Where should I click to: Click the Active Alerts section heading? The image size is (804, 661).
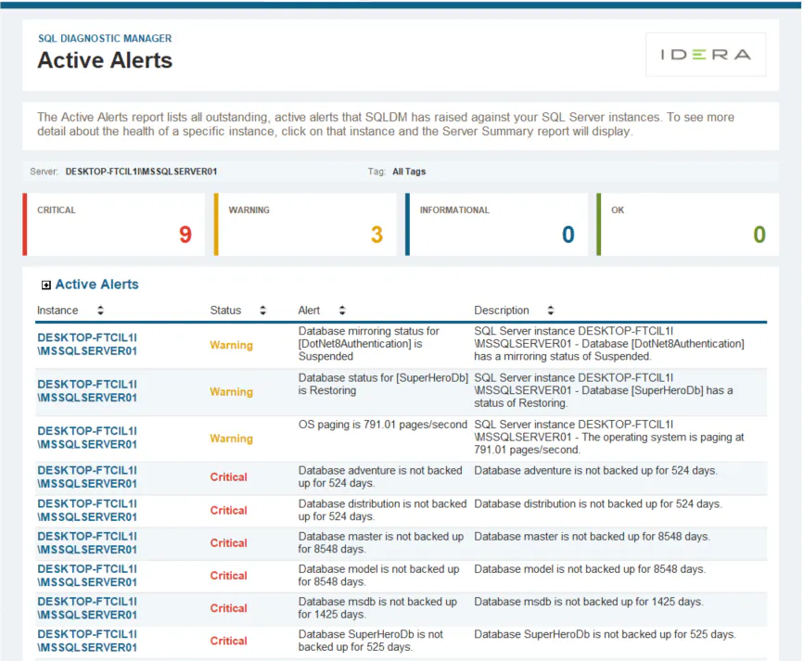[x=97, y=285]
